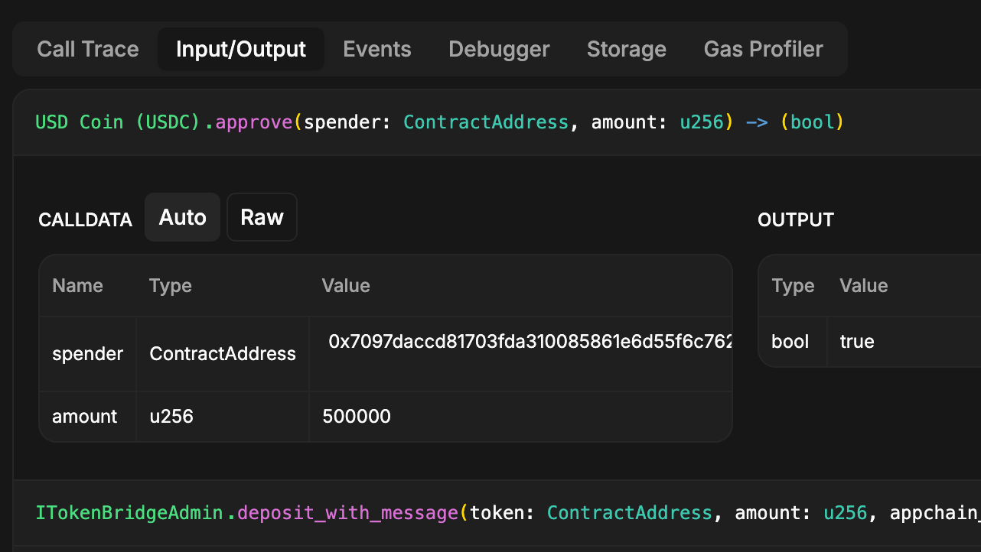Viewport: 981px width, 552px height.
Task: Show the Gas Profiler tab
Action: click(763, 49)
